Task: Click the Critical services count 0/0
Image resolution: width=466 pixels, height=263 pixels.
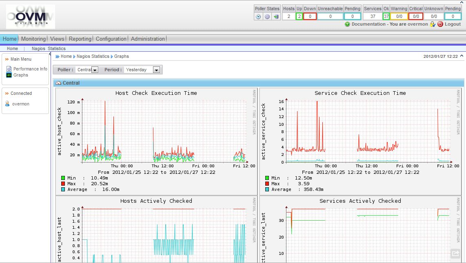Action: point(416,17)
